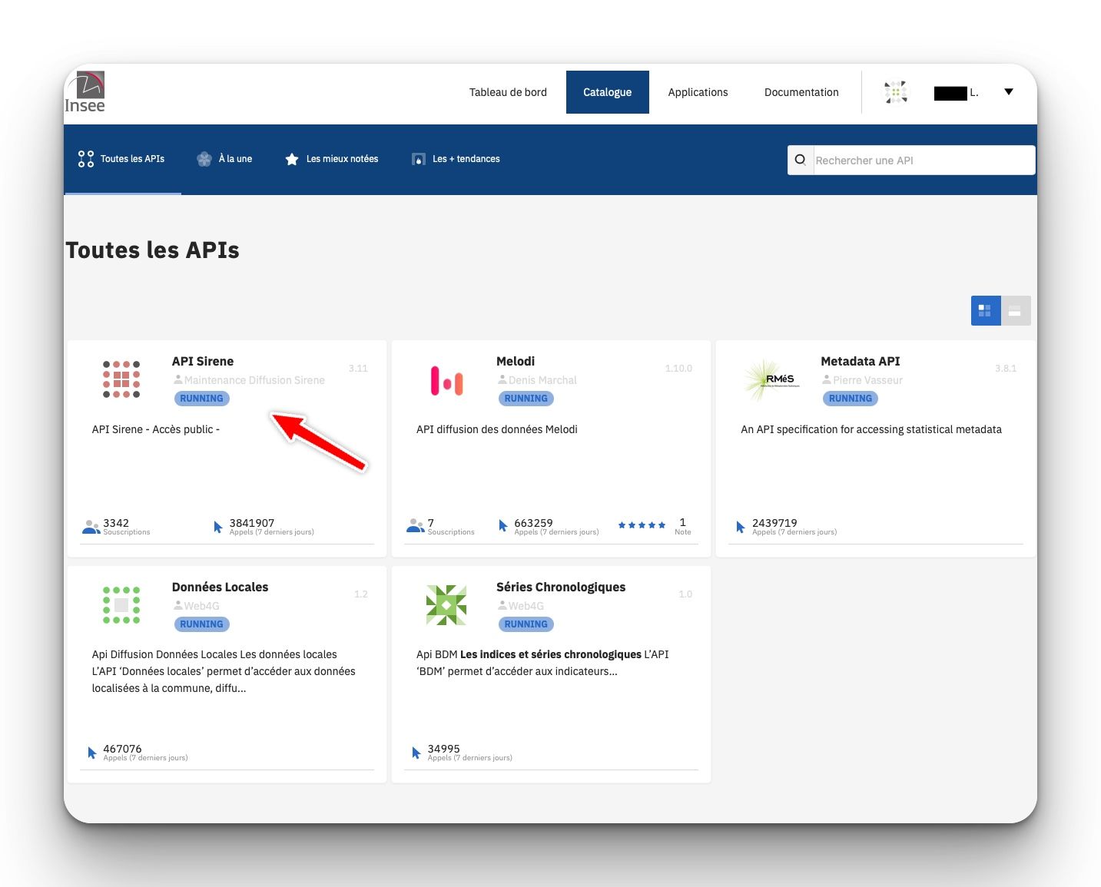This screenshot has height=887, width=1101.
Task: Open the API Sirene card title
Action: click(203, 361)
